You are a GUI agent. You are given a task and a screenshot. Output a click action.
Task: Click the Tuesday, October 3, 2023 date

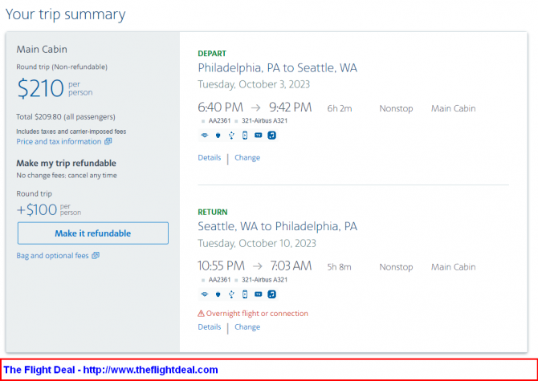254,84
